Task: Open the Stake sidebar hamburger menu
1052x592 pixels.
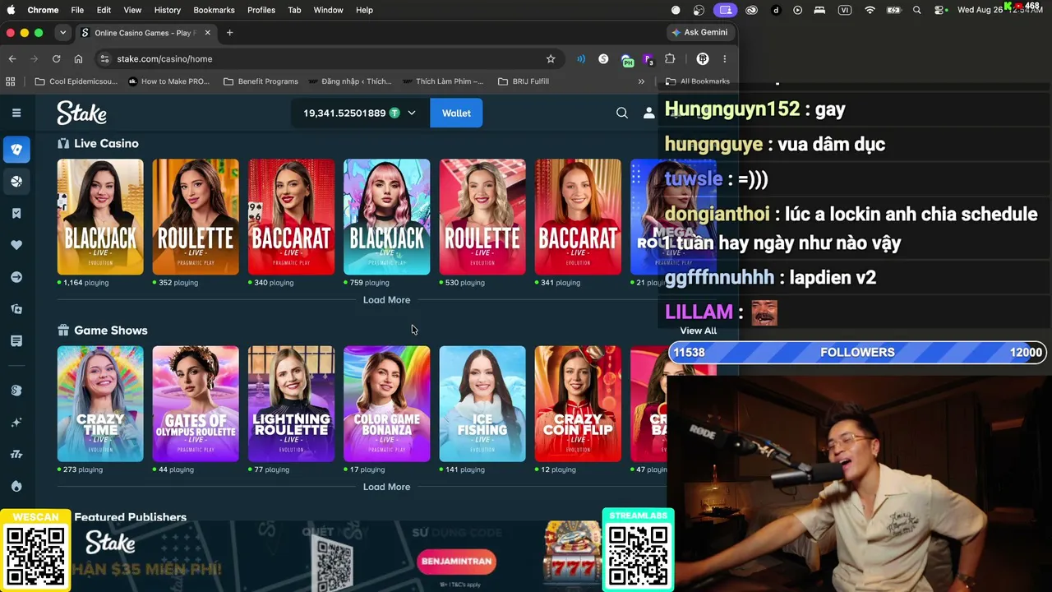Action: (16, 113)
